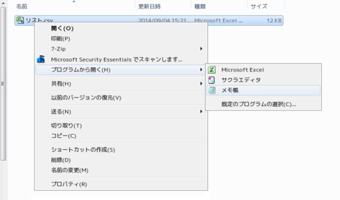This screenshot has width=340, height=200.
Task: Sort by the 種類 column header
Action: (219, 6)
